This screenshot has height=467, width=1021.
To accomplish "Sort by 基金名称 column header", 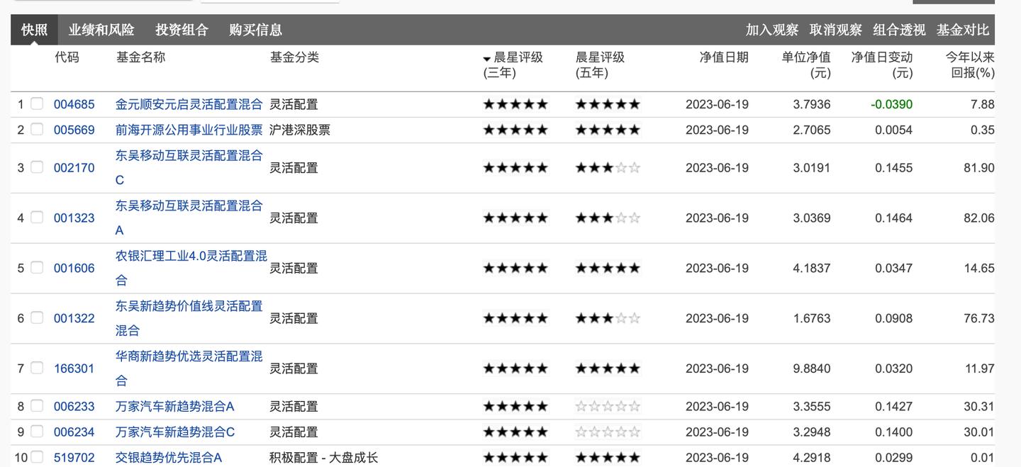I will pos(141,57).
